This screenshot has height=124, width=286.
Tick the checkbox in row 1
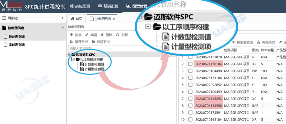190,57
